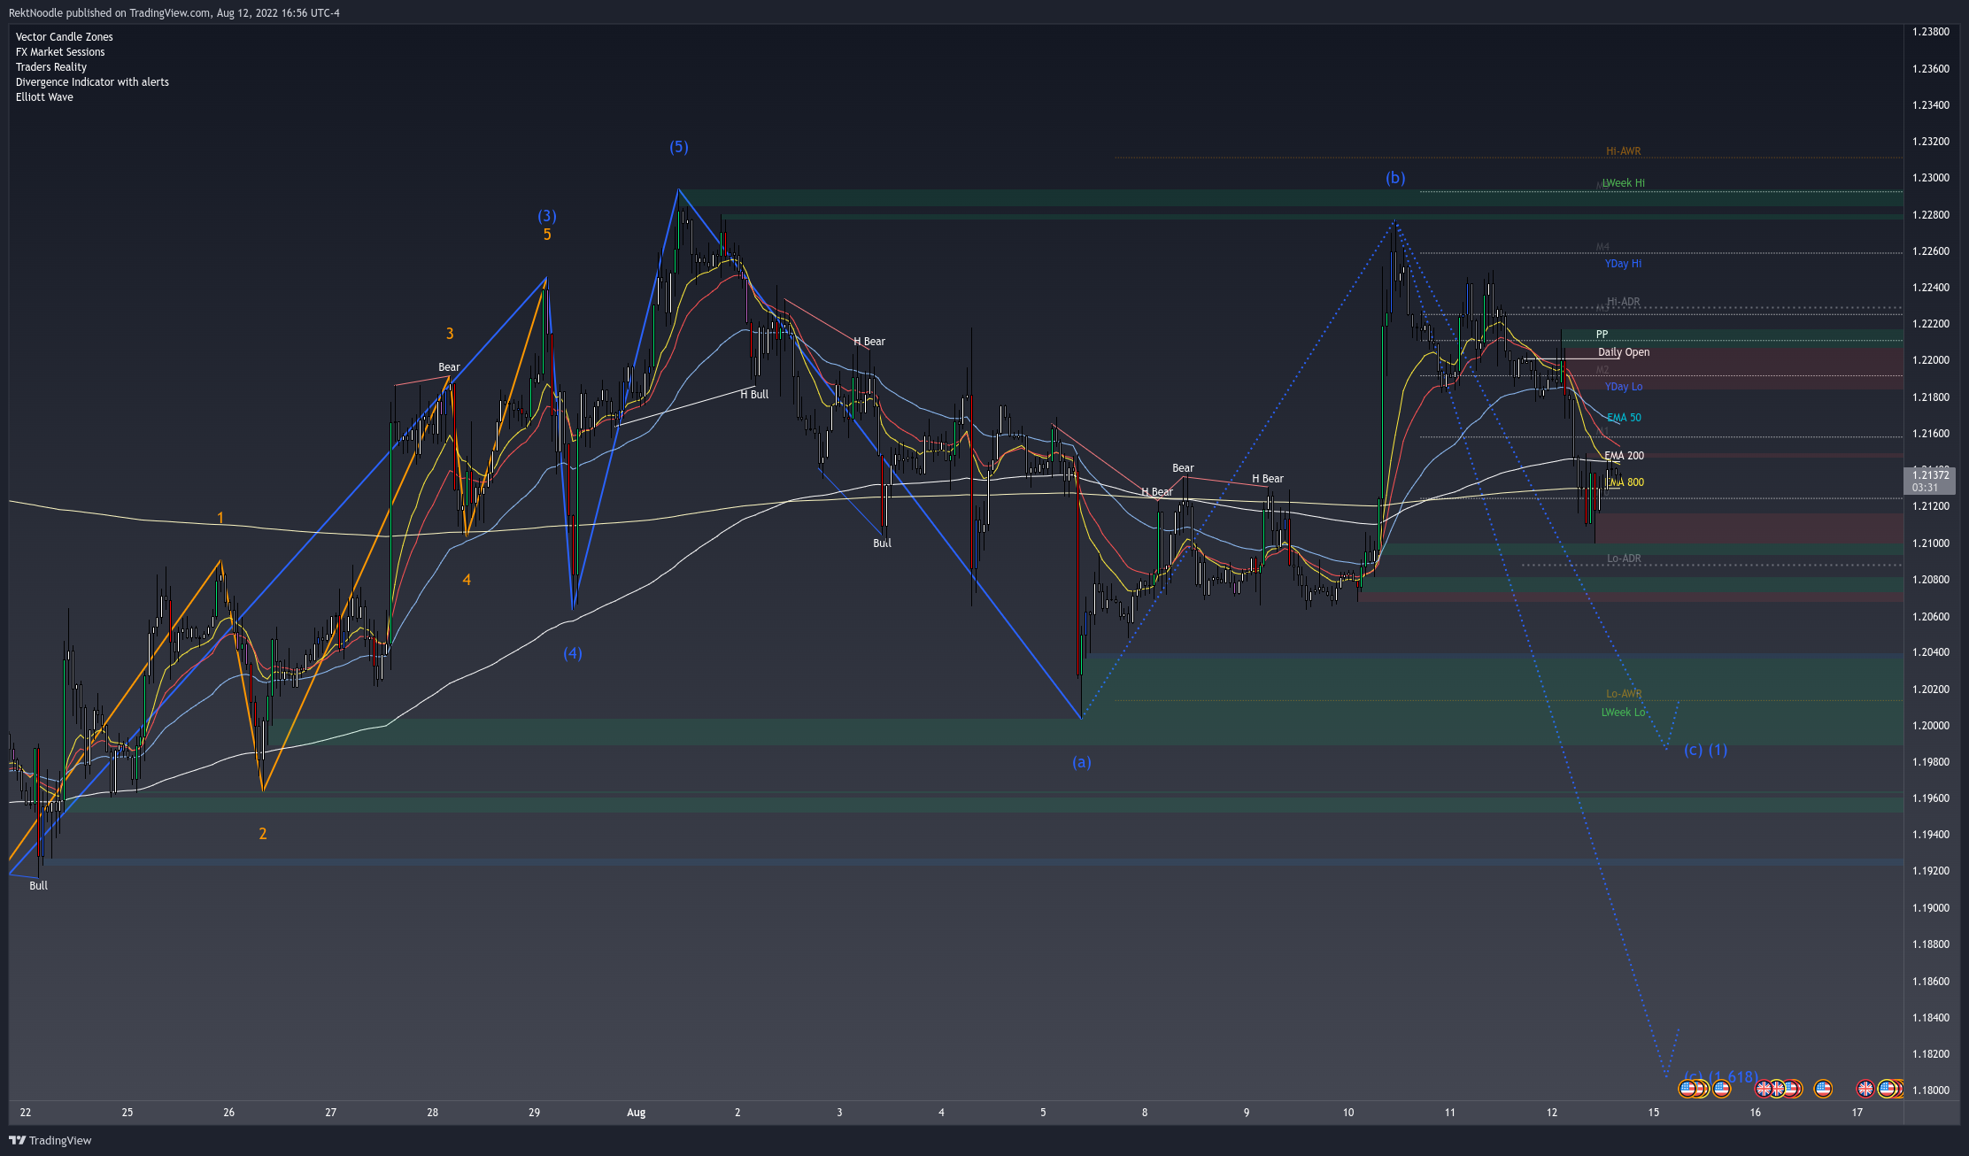The height and width of the screenshot is (1156, 1969).
Task: Select the Elliott Wave indicator label
Action: click(x=44, y=96)
